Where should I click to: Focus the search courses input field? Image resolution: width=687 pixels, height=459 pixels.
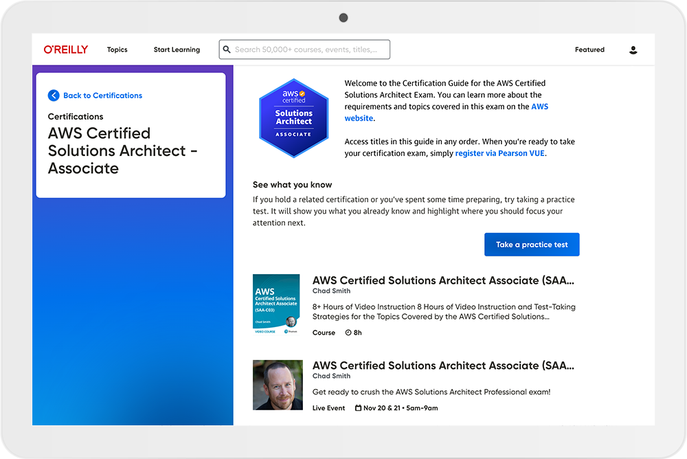pyautogui.click(x=304, y=49)
